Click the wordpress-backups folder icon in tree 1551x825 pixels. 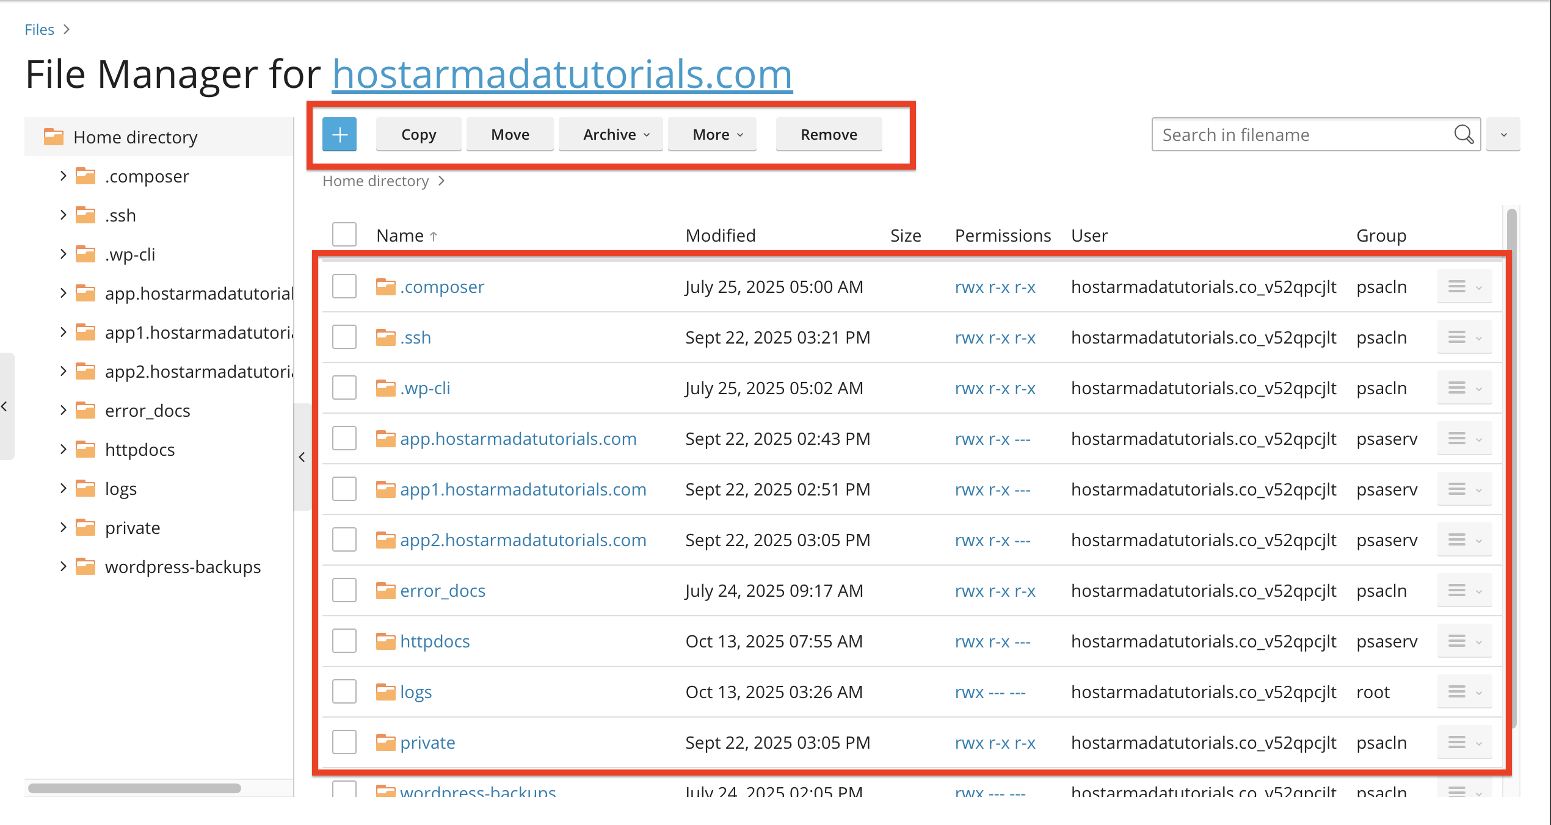pyautogui.click(x=85, y=566)
